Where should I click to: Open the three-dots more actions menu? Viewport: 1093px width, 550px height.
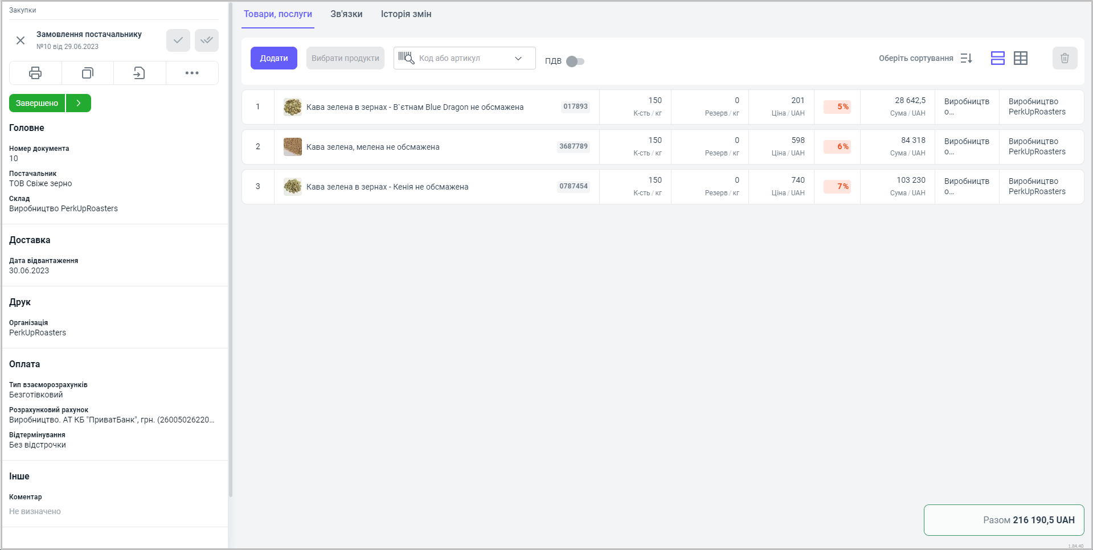[x=192, y=73]
